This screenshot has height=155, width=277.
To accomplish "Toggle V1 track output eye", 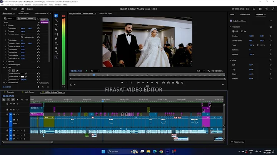I will click(17, 120).
